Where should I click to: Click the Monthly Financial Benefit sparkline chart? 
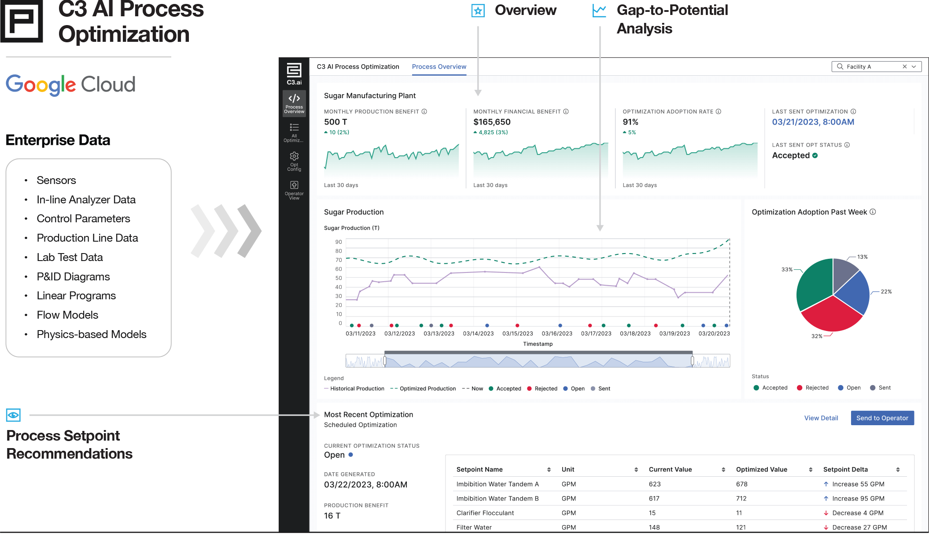click(x=541, y=161)
